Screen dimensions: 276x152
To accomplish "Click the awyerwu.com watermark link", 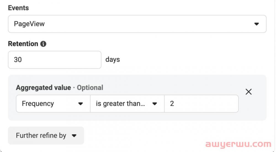I will click(238, 144).
